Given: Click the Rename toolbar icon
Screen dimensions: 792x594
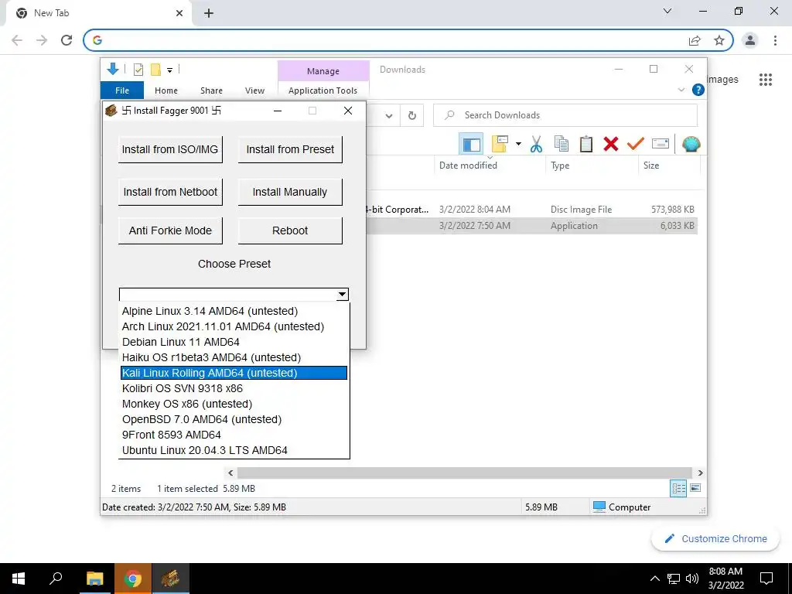Looking at the screenshot, I should (661, 145).
